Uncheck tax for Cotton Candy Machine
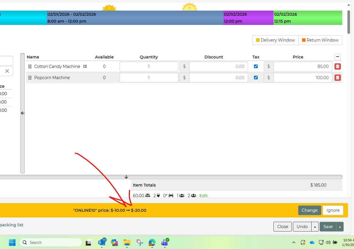Screen dimensions: 354x249 pyautogui.click(x=256, y=66)
